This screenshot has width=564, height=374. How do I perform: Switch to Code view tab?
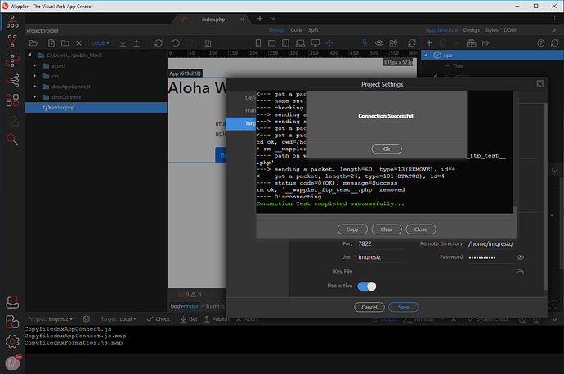click(x=297, y=30)
